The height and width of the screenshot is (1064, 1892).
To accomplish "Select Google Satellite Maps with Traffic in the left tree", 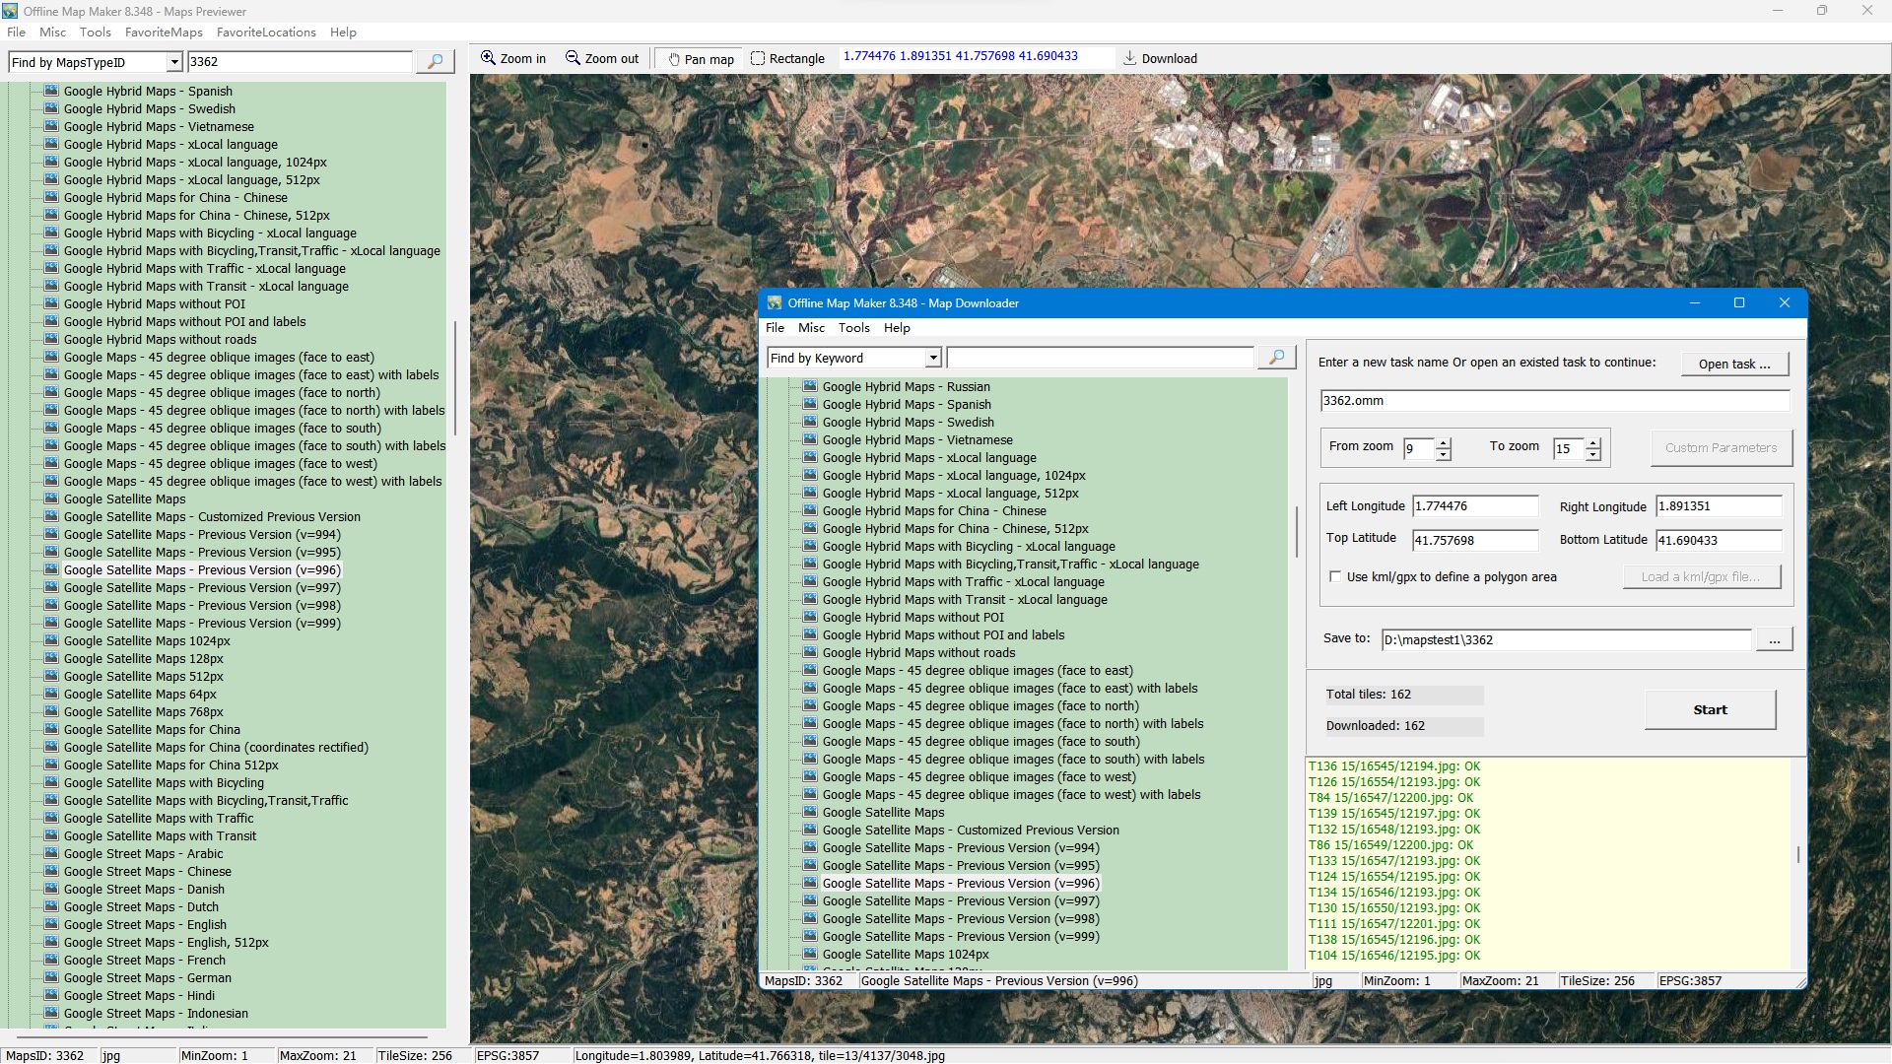I will click(158, 819).
